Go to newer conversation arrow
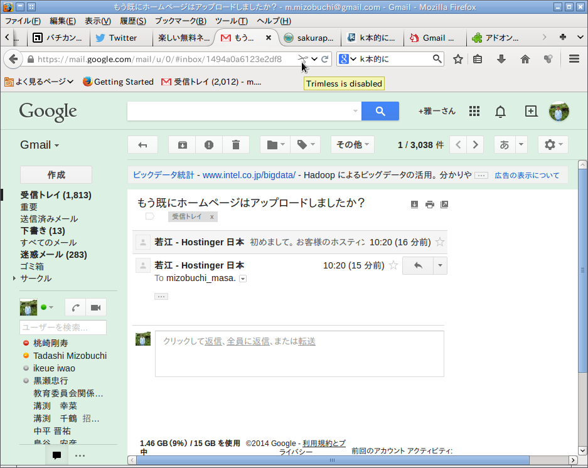588x468 pixels. (458, 145)
